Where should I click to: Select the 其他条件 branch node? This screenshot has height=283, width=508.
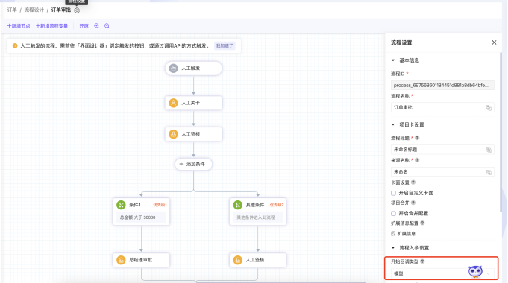pos(257,212)
